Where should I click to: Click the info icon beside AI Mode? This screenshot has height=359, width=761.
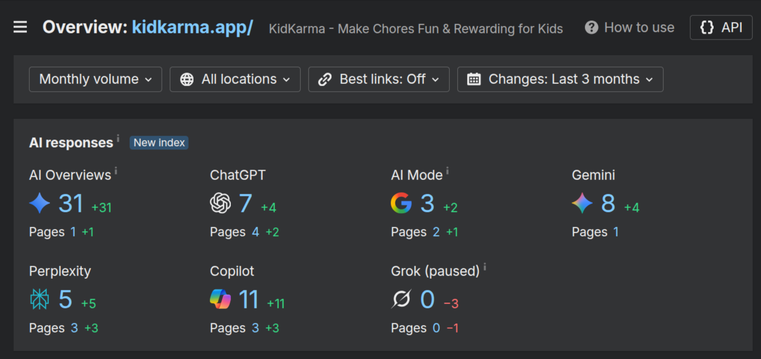[x=447, y=171]
